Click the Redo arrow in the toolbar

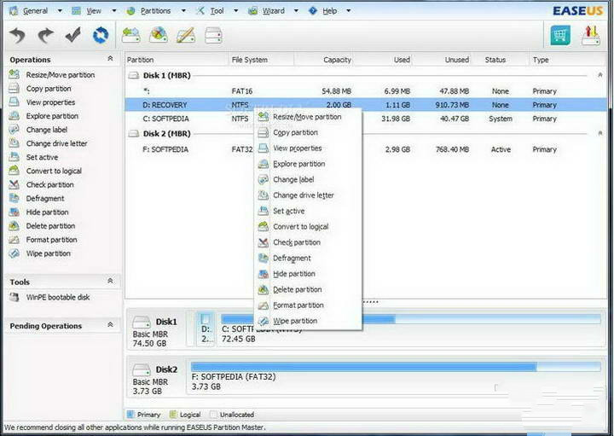coord(46,35)
